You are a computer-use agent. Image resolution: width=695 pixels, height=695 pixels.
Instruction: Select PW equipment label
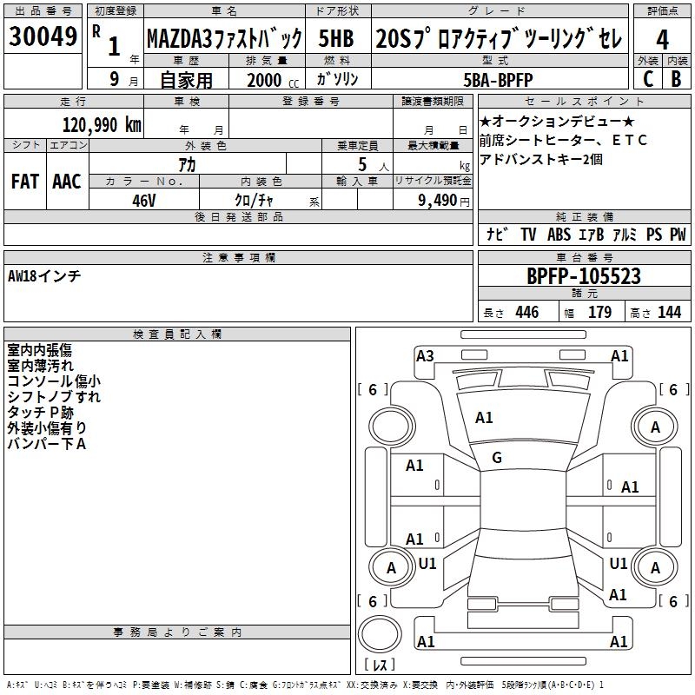coord(678,234)
